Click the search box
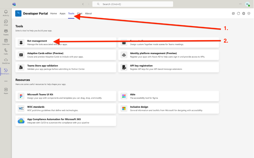The image size is (254, 158). coord(133,4)
